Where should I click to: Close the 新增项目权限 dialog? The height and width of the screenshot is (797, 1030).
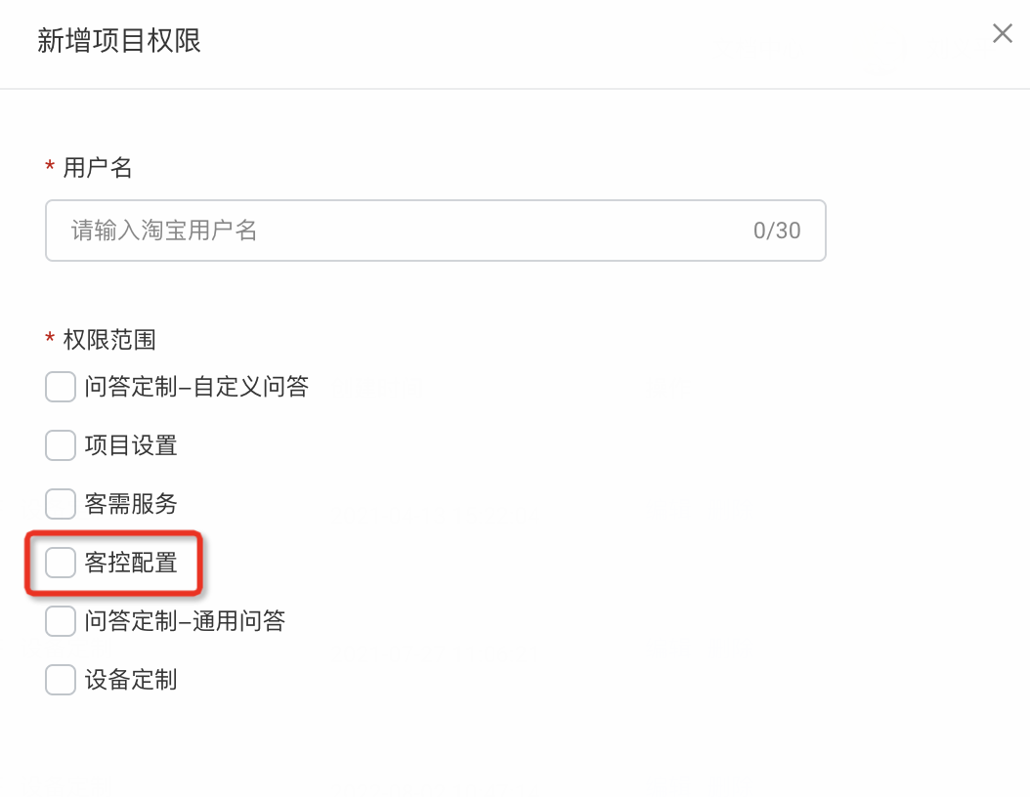click(1002, 33)
